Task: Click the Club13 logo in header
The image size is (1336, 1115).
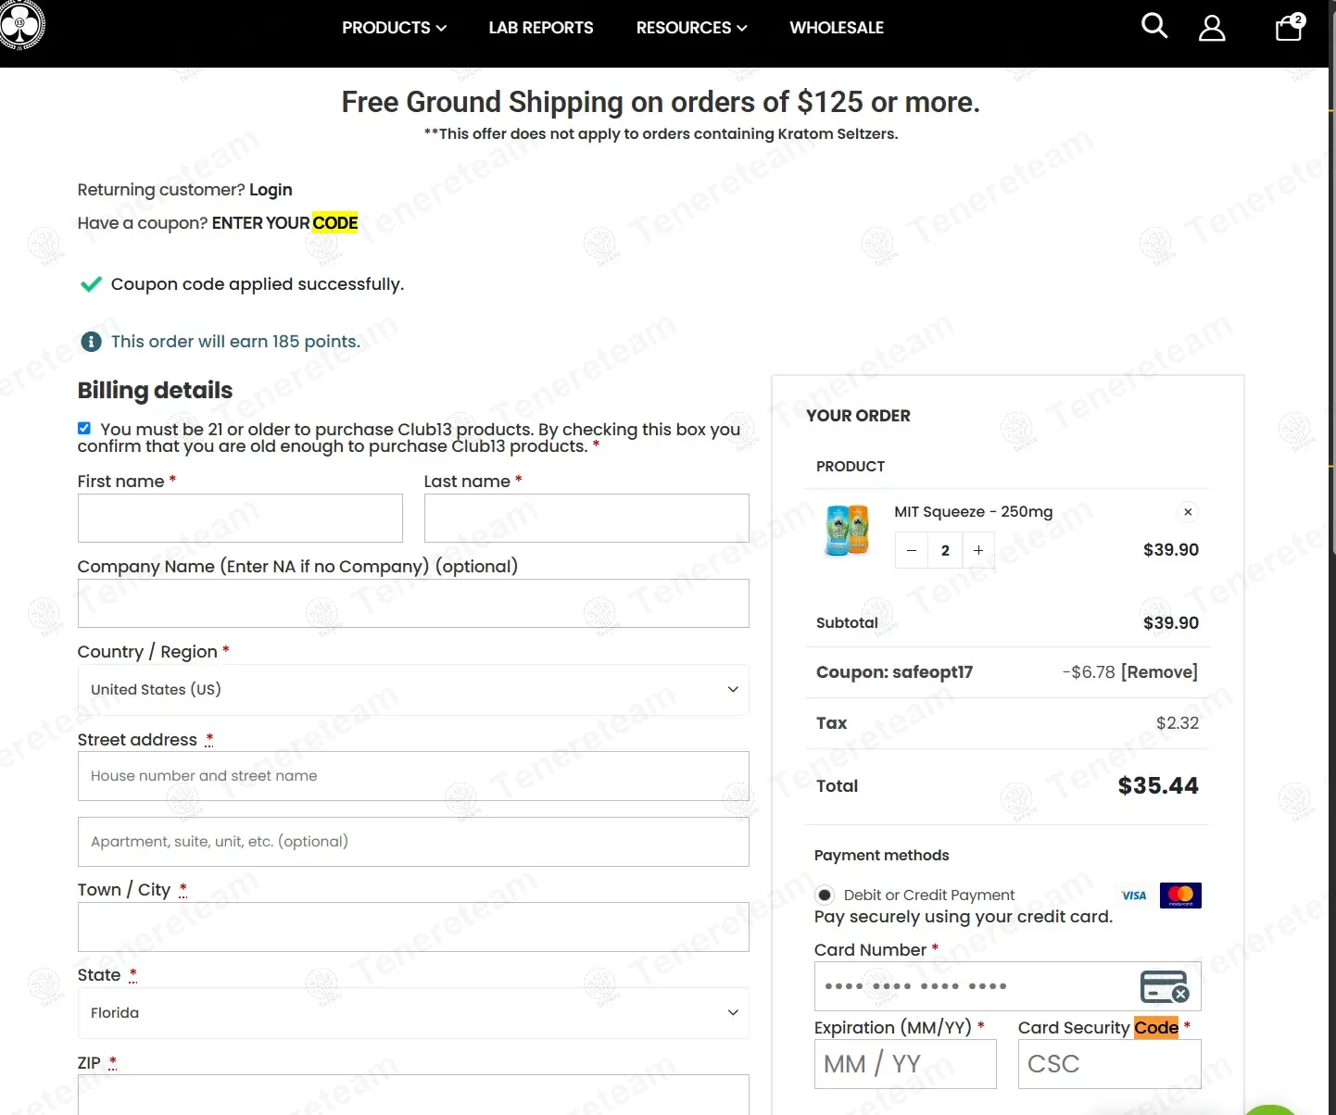Action: tap(20, 25)
